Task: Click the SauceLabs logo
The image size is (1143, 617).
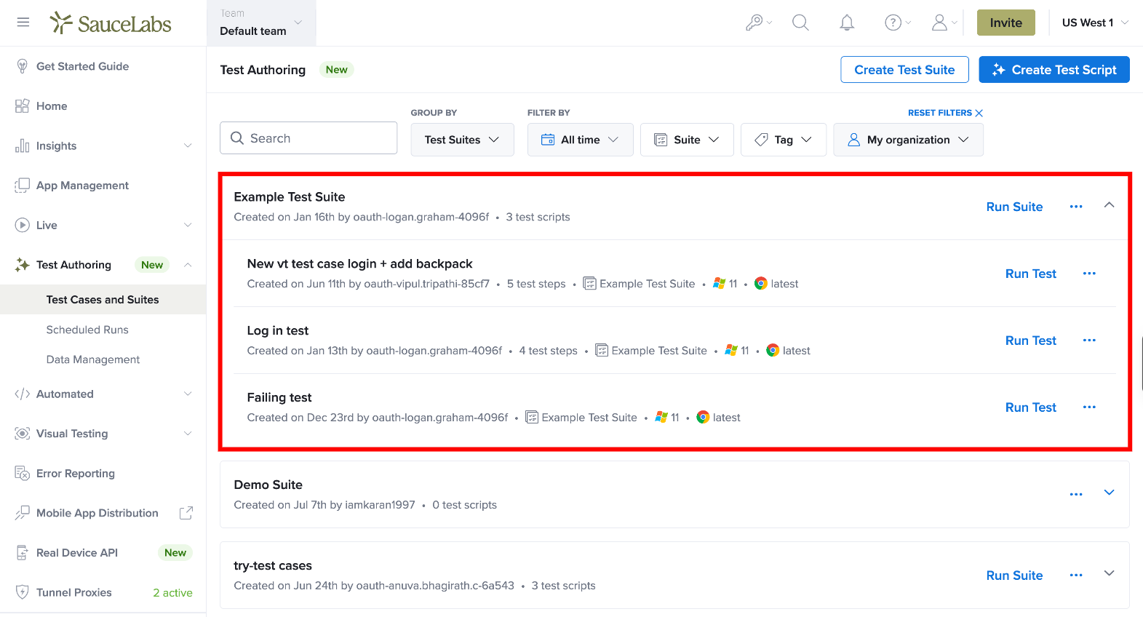Action: [111, 23]
